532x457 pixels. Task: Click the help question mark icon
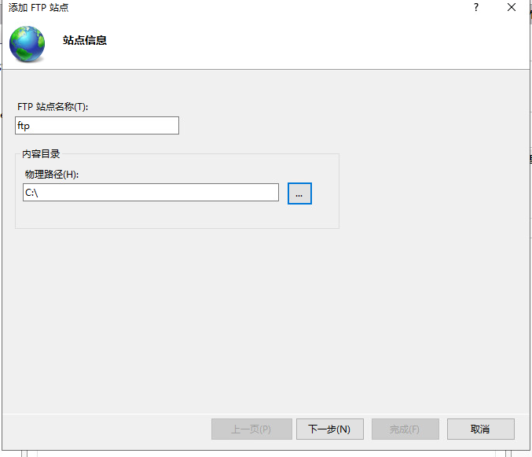476,7
